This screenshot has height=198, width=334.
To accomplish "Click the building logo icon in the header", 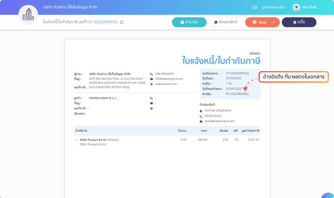I will (28, 14).
